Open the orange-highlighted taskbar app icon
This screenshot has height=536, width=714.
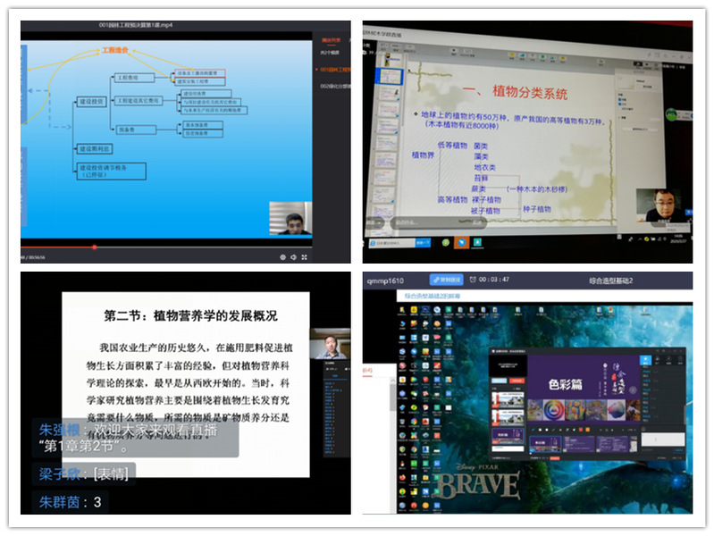click(x=462, y=242)
